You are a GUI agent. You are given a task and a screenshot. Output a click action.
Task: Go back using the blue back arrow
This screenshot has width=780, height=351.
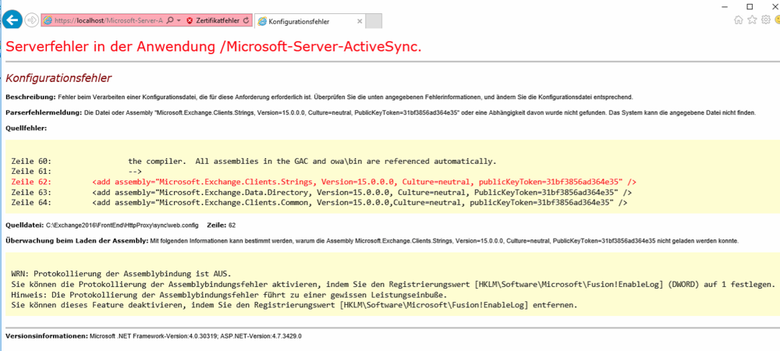(12, 19)
